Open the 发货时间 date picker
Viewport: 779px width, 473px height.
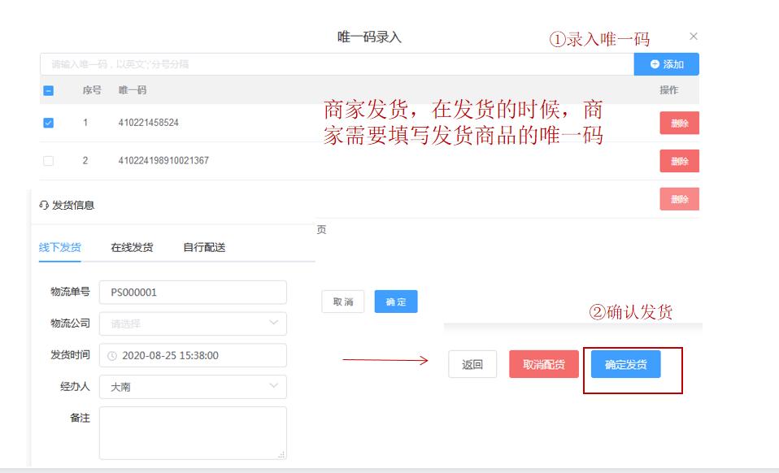click(x=191, y=355)
